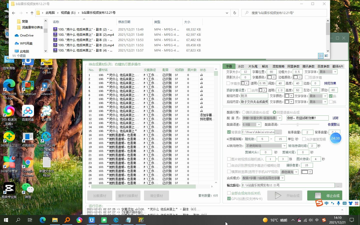Open PotPlayer 64 bit desktop icon

(x=46, y=66)
